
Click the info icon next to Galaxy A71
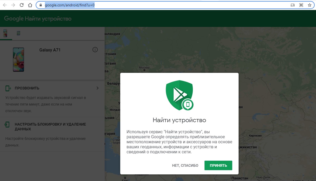[95, 50]
